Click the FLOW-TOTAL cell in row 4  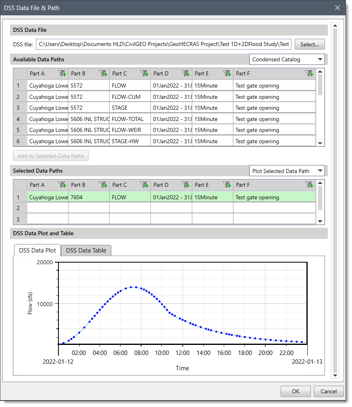tap(130, 119)
